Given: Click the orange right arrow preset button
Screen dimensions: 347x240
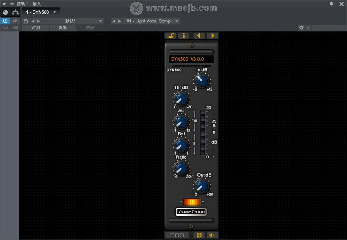Looking at the screenshot, I should (212, 36).
